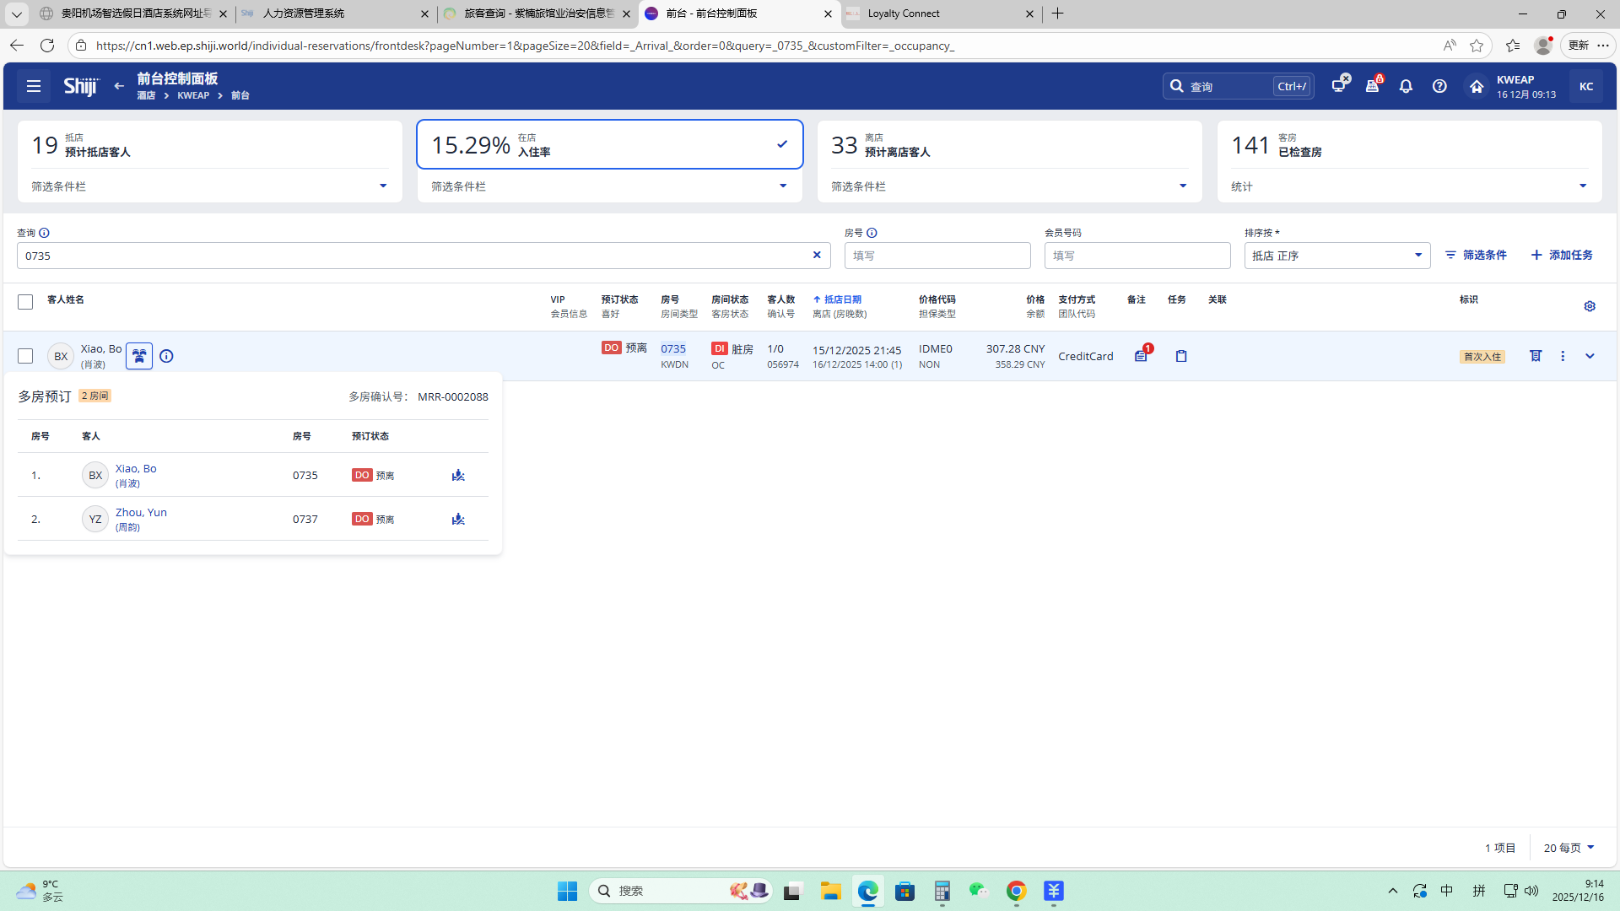1620x911 pixels.
Task: Expand filter bar under expected arrivals card
Action: [x=382, y=186]
